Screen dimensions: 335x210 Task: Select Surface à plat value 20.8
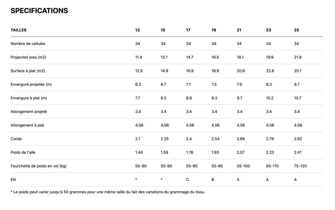tap(240, 71)
